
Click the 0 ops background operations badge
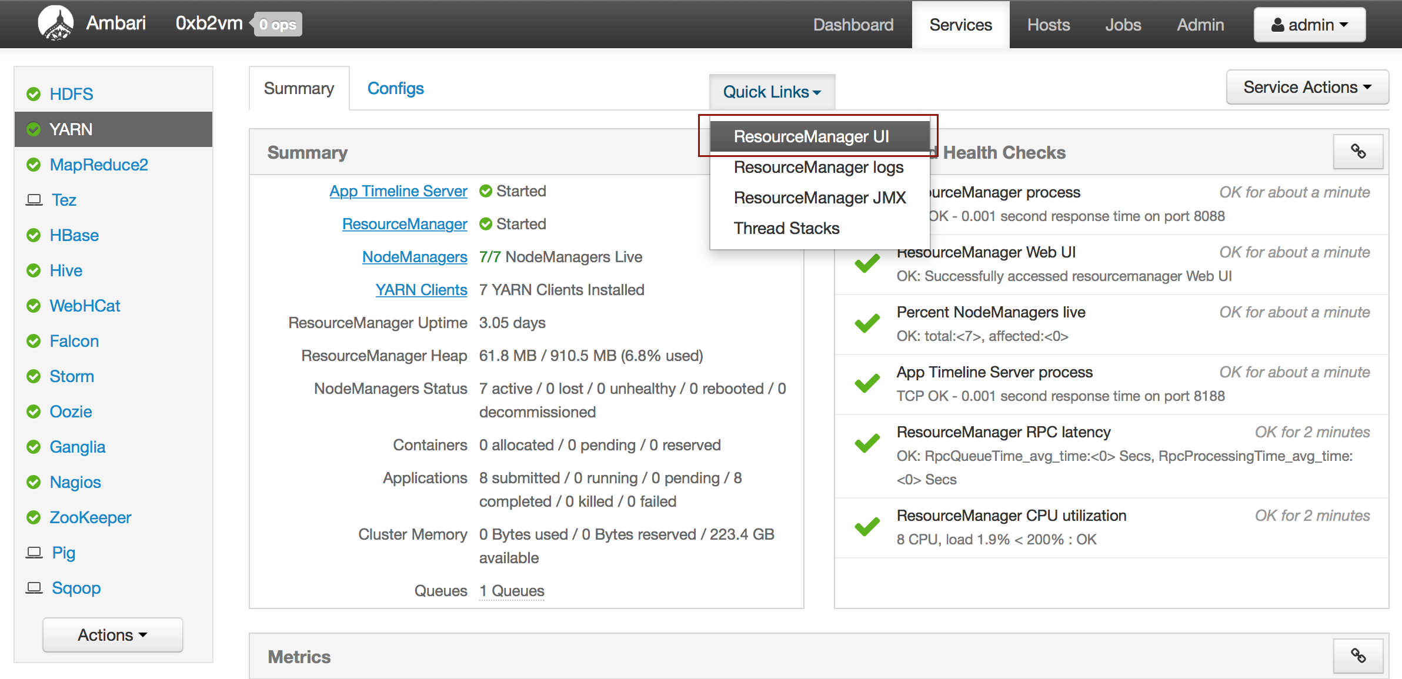coord(278,25)
